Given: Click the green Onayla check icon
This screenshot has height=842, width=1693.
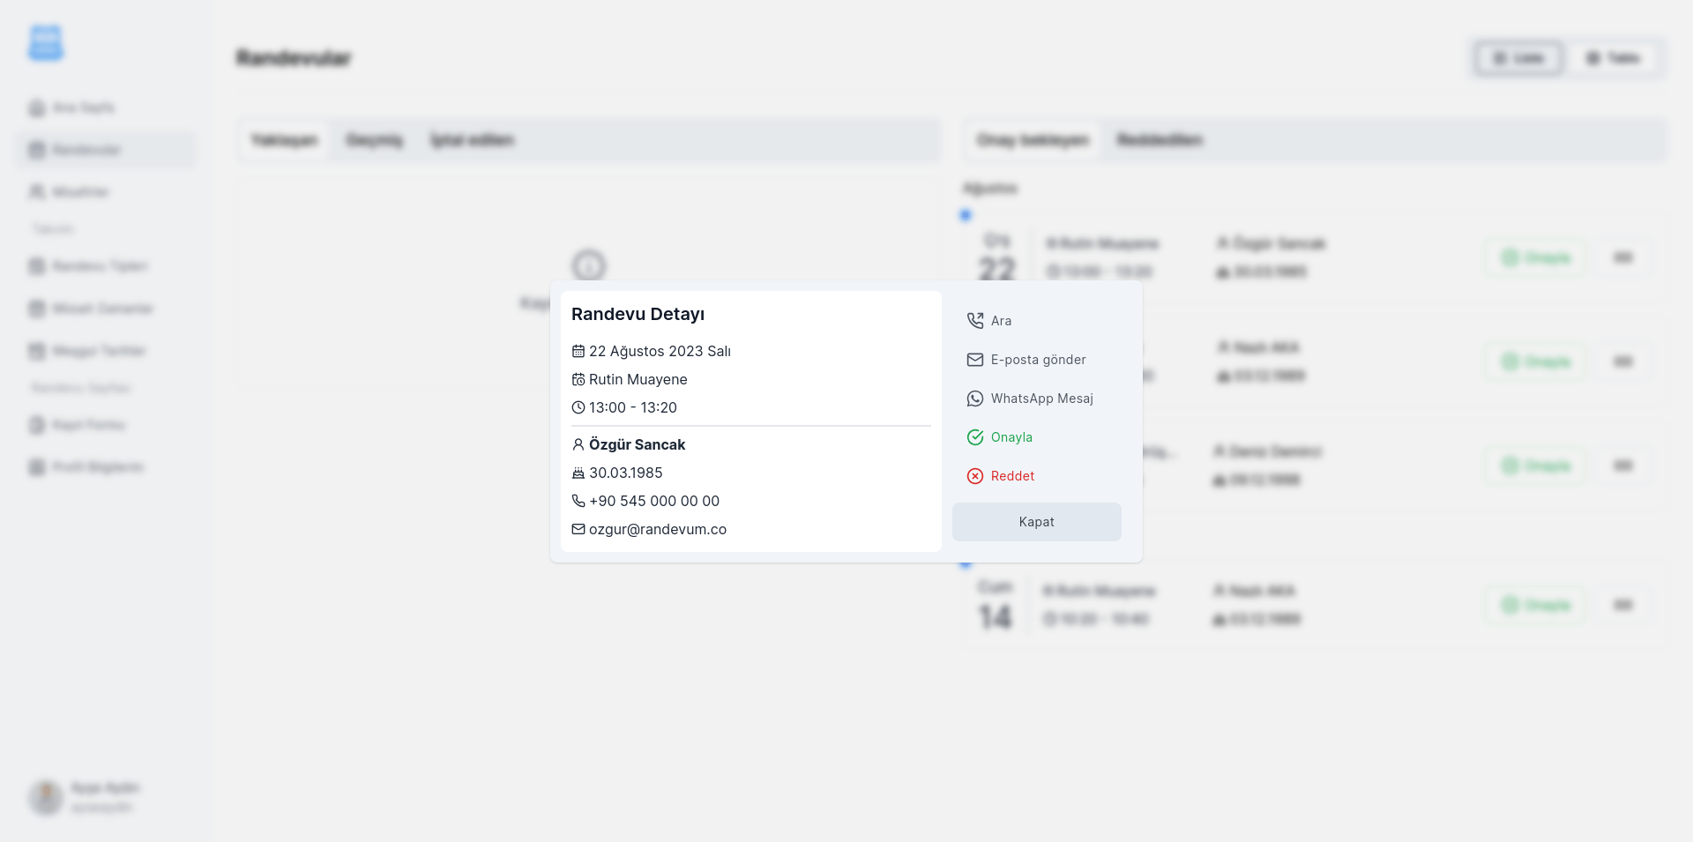Looking at the screenshot, I should pyautogui.click(x=974, y=436).
